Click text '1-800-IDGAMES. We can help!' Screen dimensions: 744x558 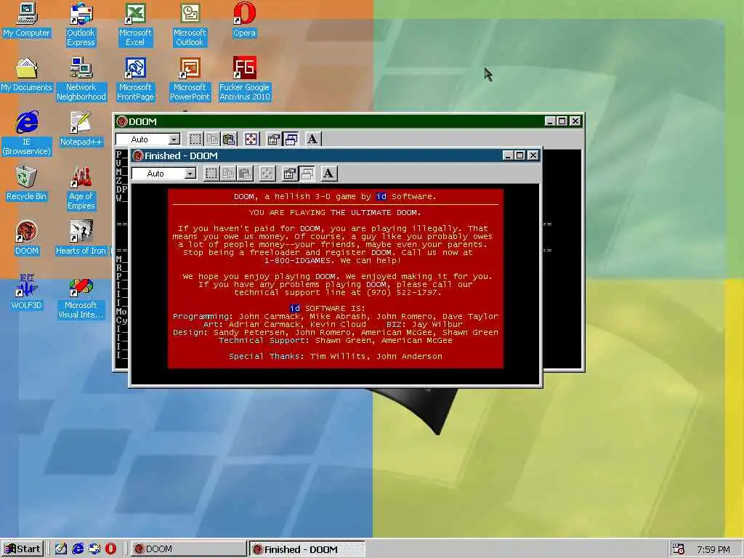pos(333,261)
